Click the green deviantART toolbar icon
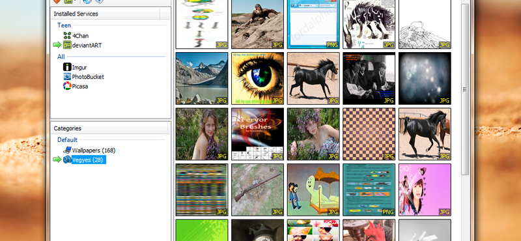This screenshot has width=521, height=241. 68,2
